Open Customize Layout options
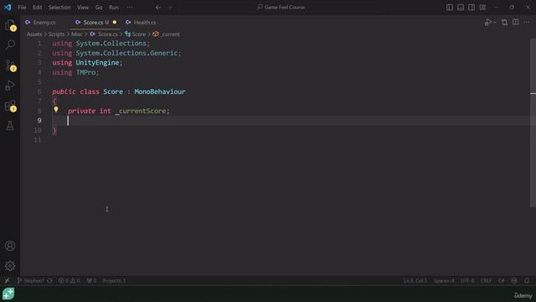Screen dimensions: 536x302 pyautogui.click(x=482, y=8)
